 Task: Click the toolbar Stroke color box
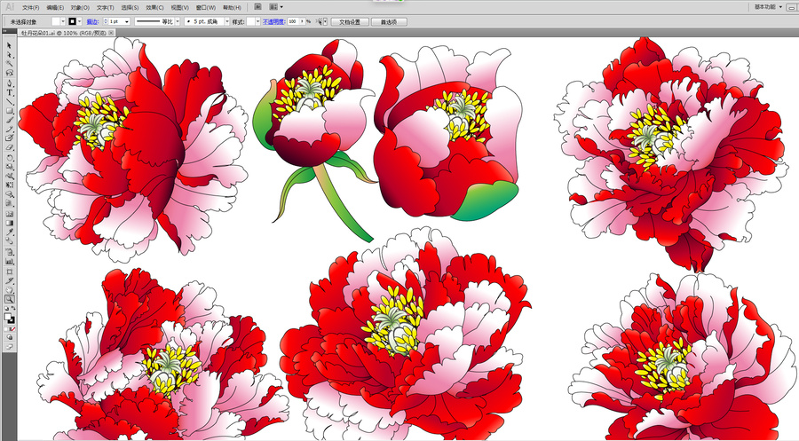pos(12,320)
